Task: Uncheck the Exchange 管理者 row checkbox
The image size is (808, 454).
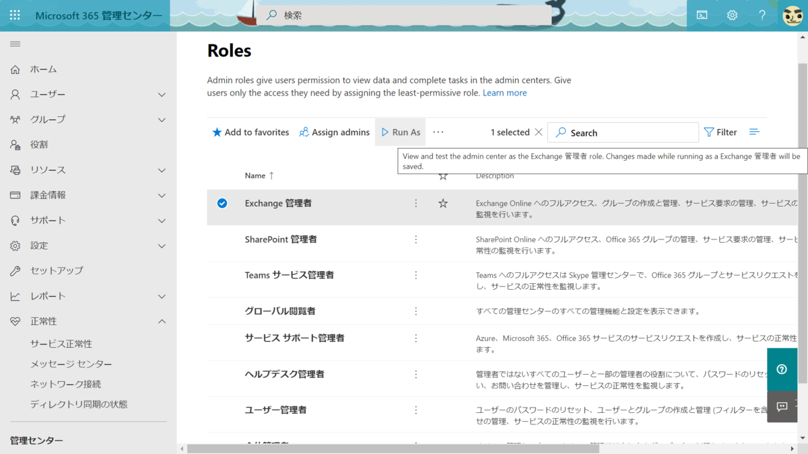Action: point(222,203)
